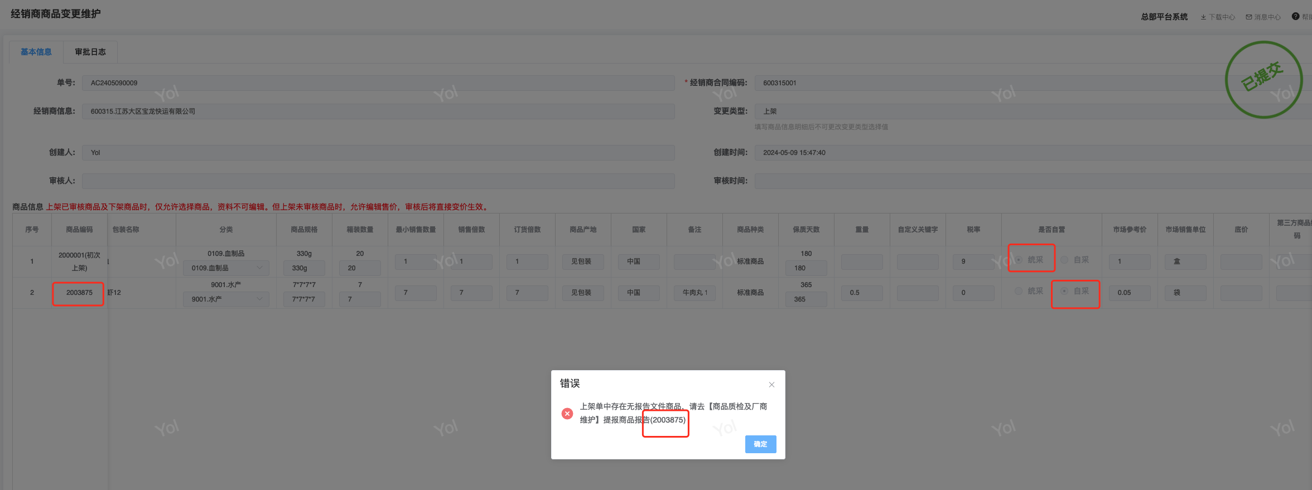Click product code 2003875 in the table
Screen dimensions: 1312x490
(79, 293)
